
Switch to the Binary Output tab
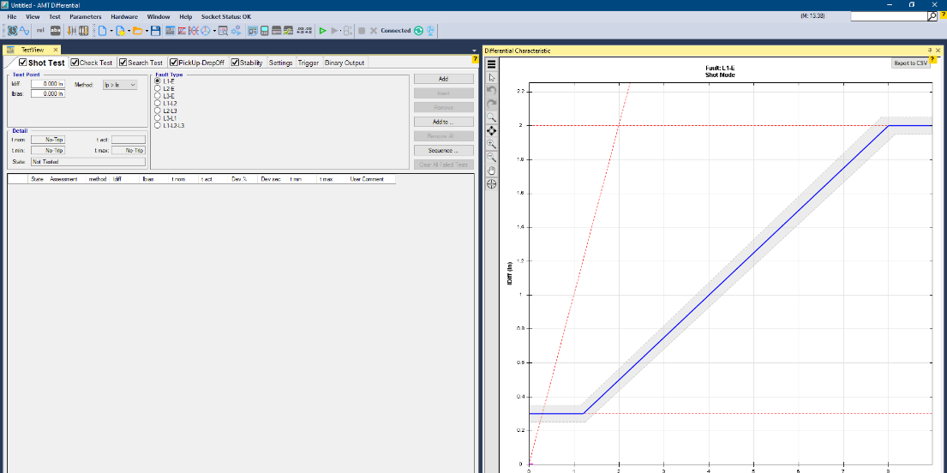344,63
